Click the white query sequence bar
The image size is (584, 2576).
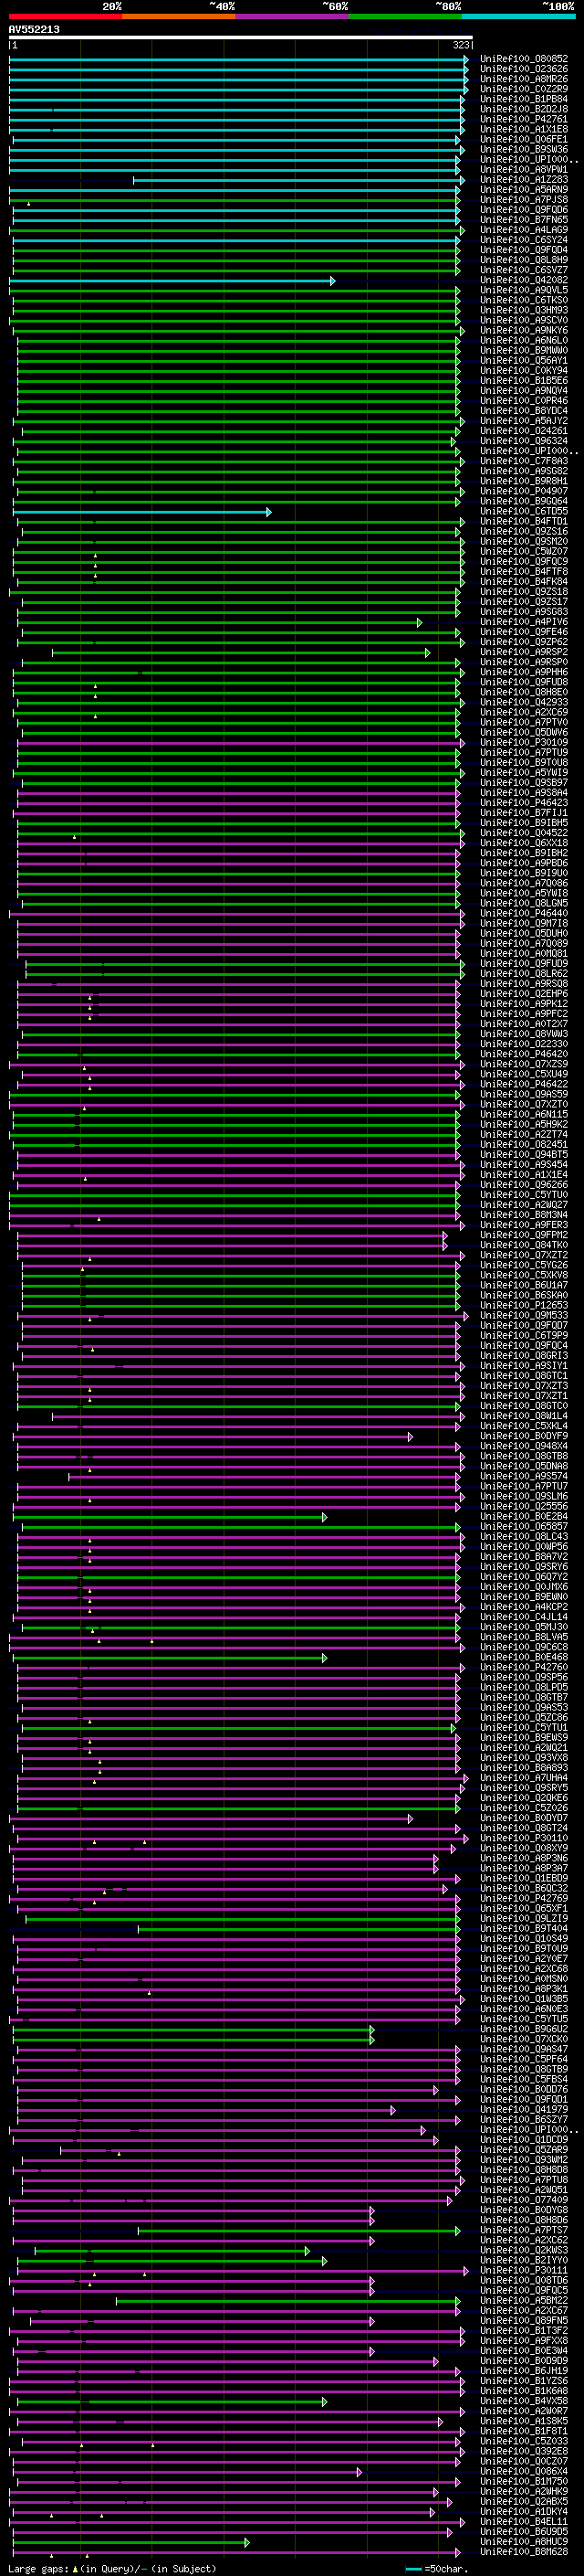(241, 37)
